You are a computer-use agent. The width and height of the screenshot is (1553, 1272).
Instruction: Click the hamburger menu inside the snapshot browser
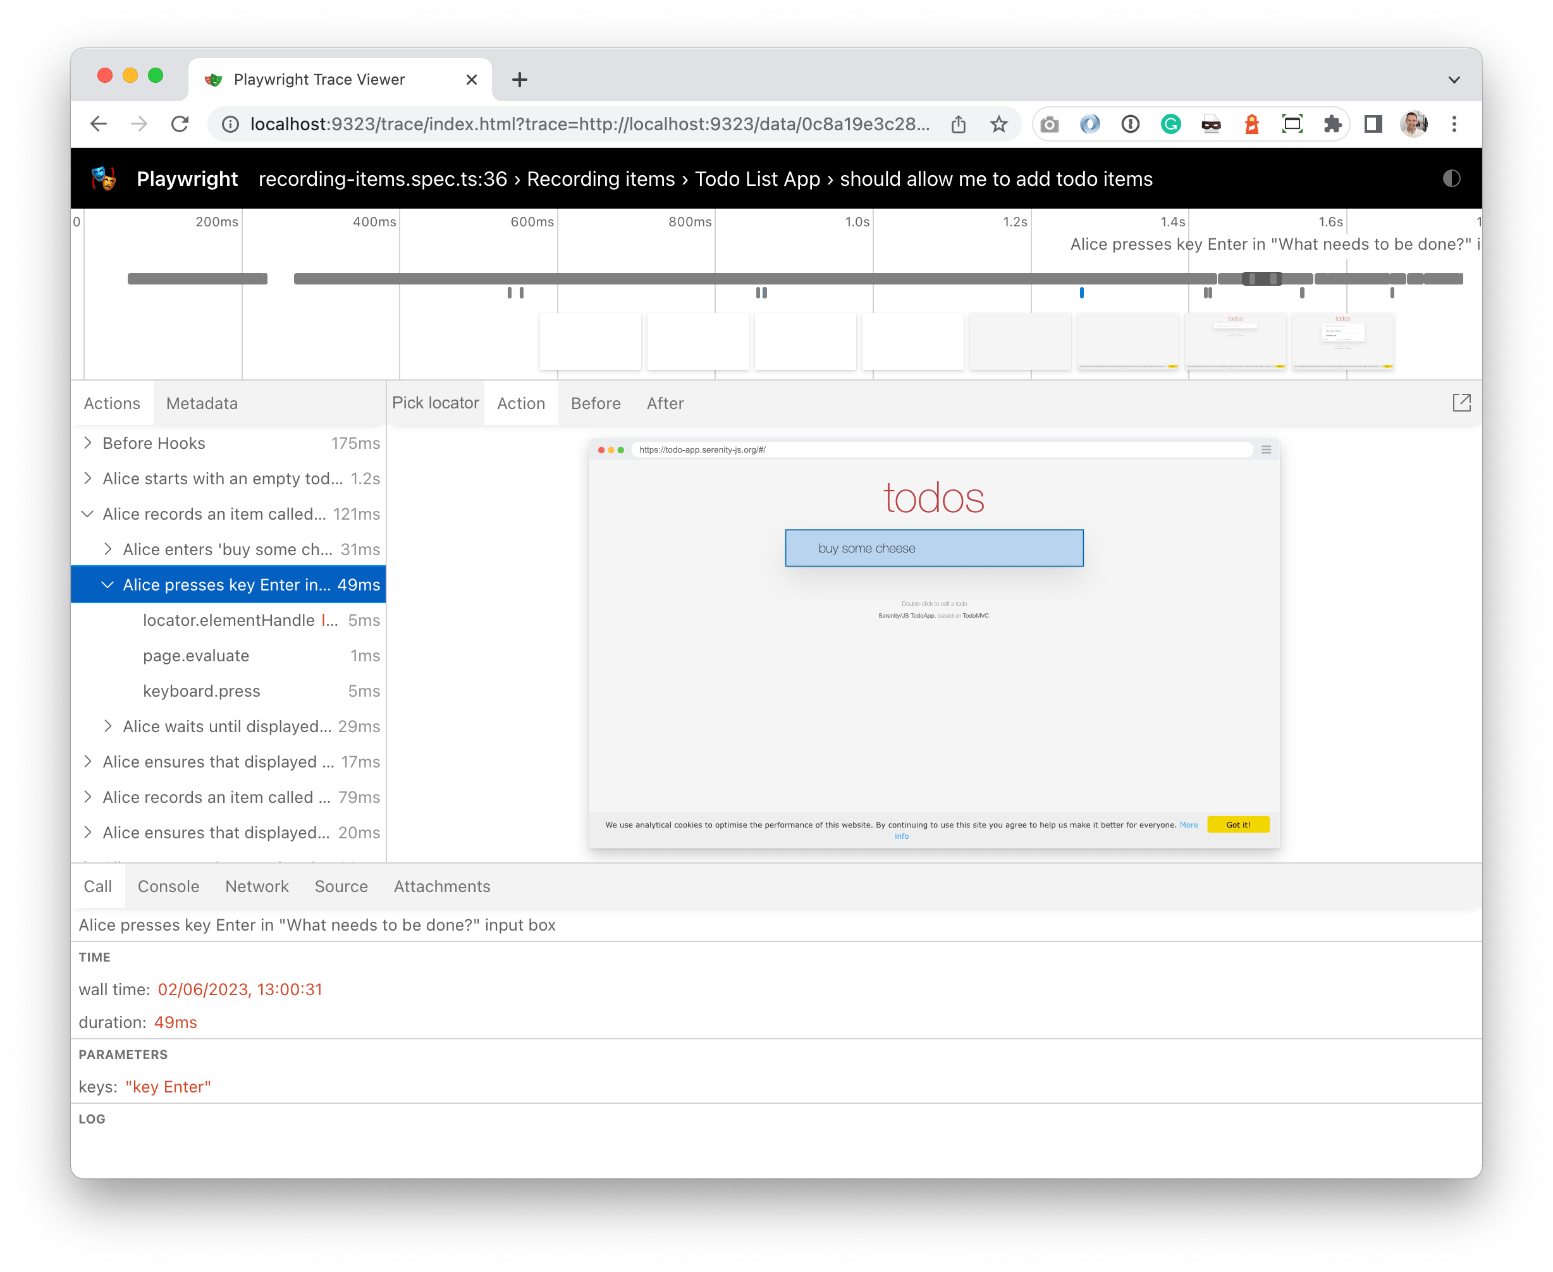[x=1266, y=450]
